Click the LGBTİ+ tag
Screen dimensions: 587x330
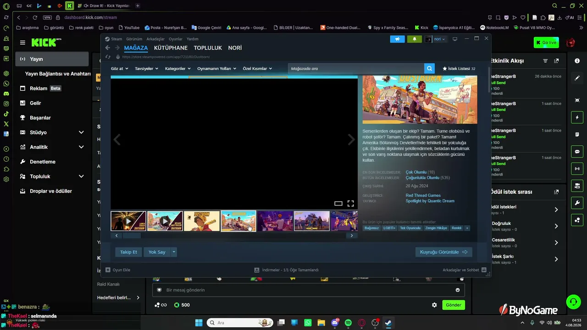click(389, 228)
